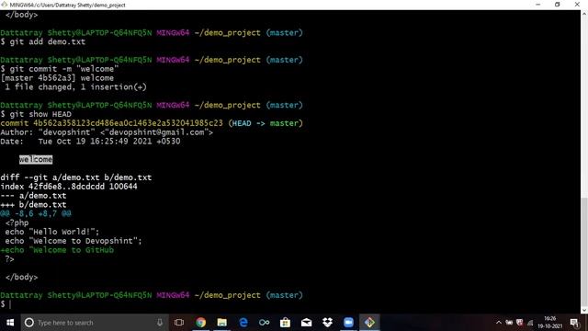Viewport: 588px width, 331px height.
Task: Close the MINGW64 terminal window
Action: point(577,5)
